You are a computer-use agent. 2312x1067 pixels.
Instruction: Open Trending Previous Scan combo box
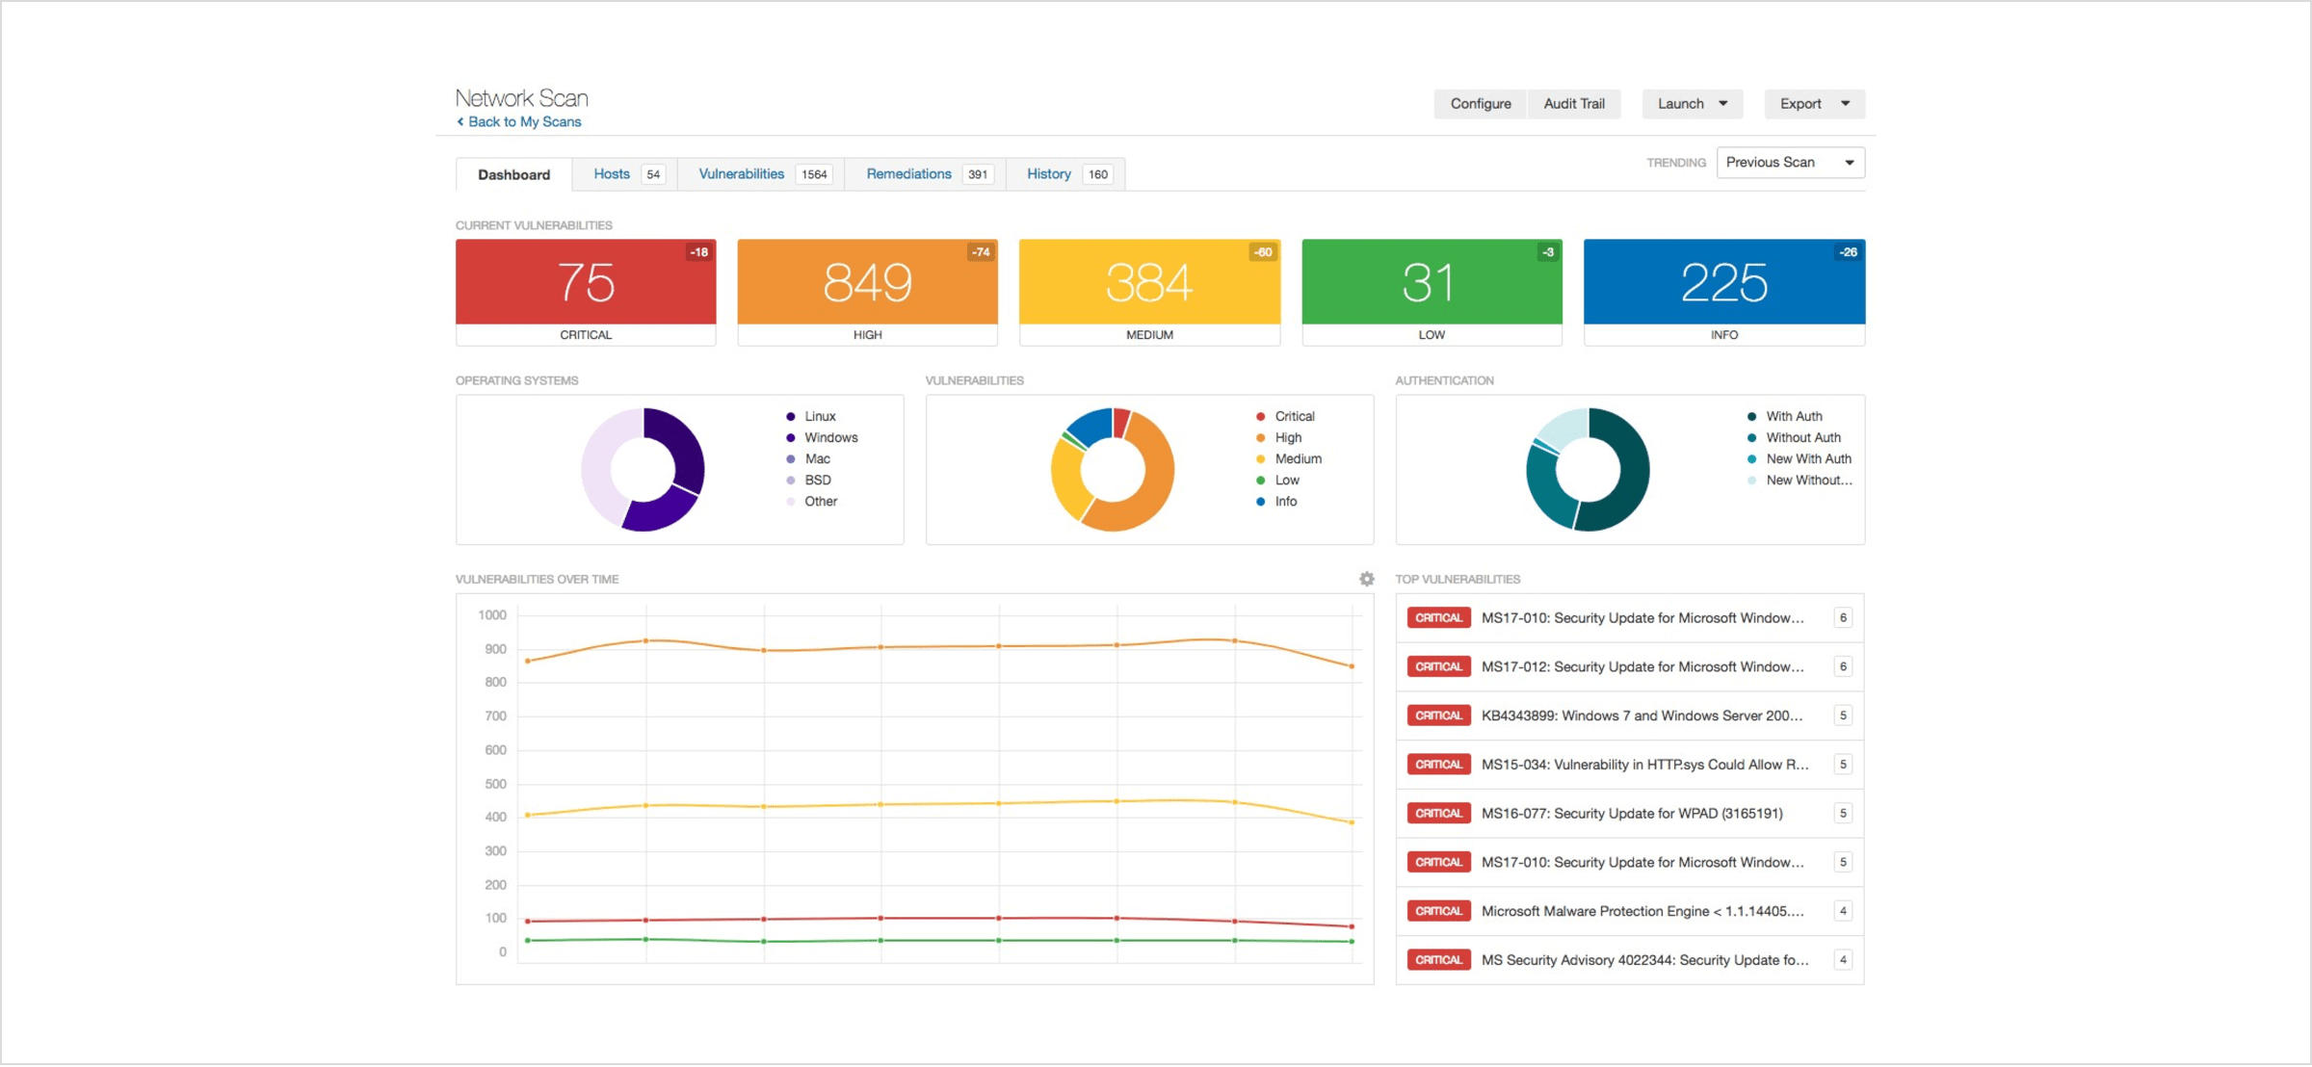point(1790,163)
